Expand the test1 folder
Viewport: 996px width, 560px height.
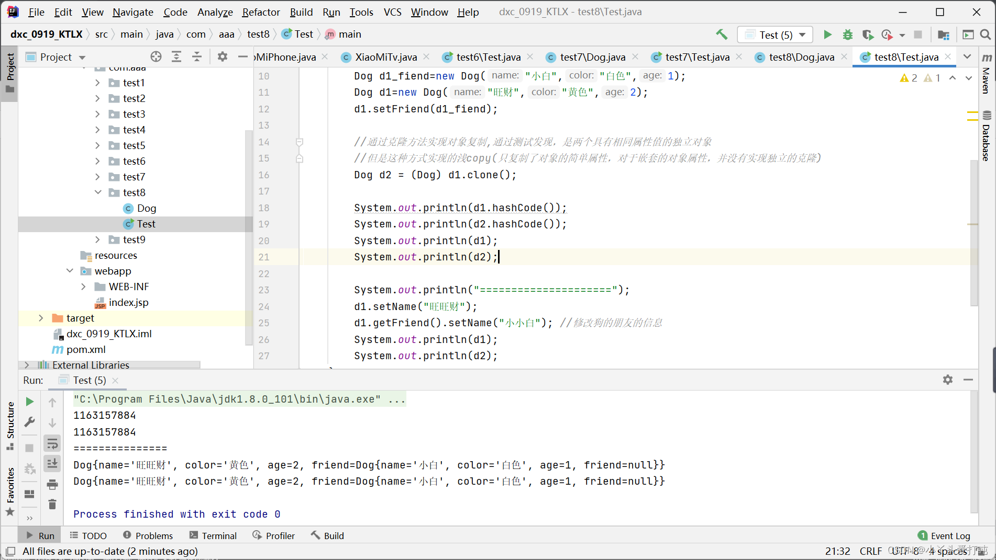98,83
